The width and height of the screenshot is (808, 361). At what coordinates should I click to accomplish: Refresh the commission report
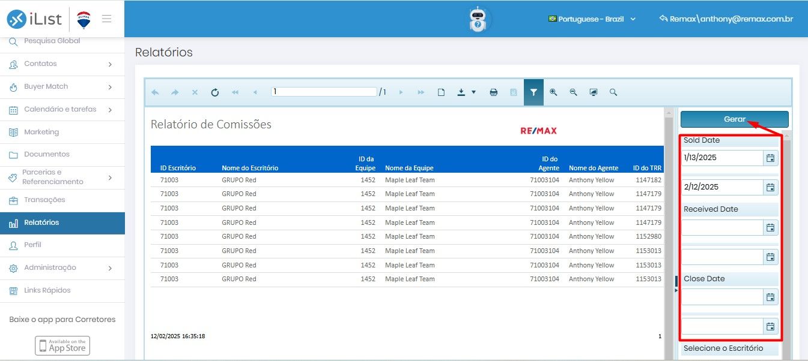point(214,92)
